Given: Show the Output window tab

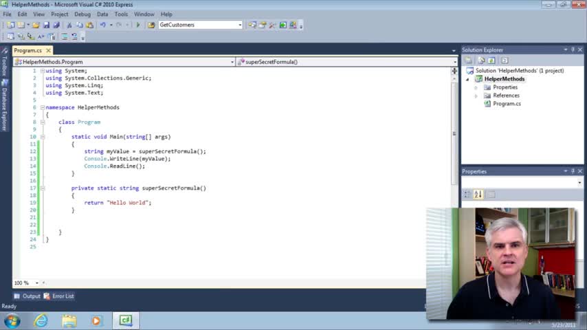Looking at the screenshot, I should (x=27, y=296).
